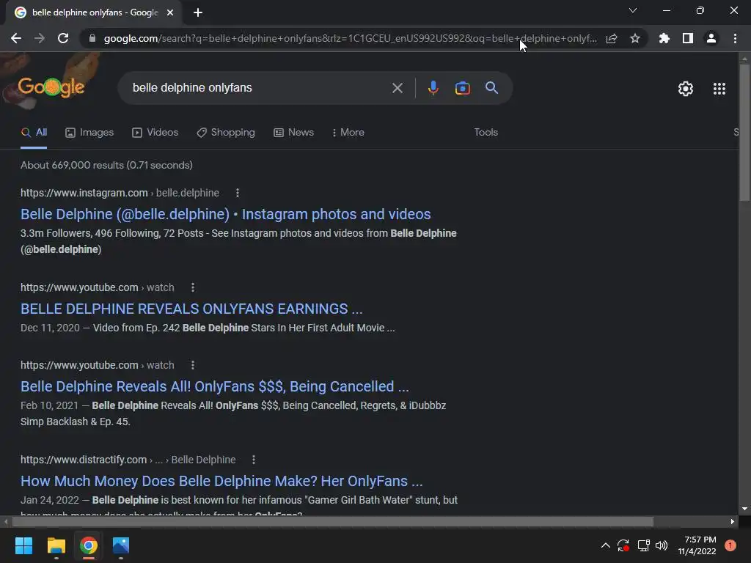Open volume control in tray
The height and width of the screenshot is (563, 751).
(662, 545)
